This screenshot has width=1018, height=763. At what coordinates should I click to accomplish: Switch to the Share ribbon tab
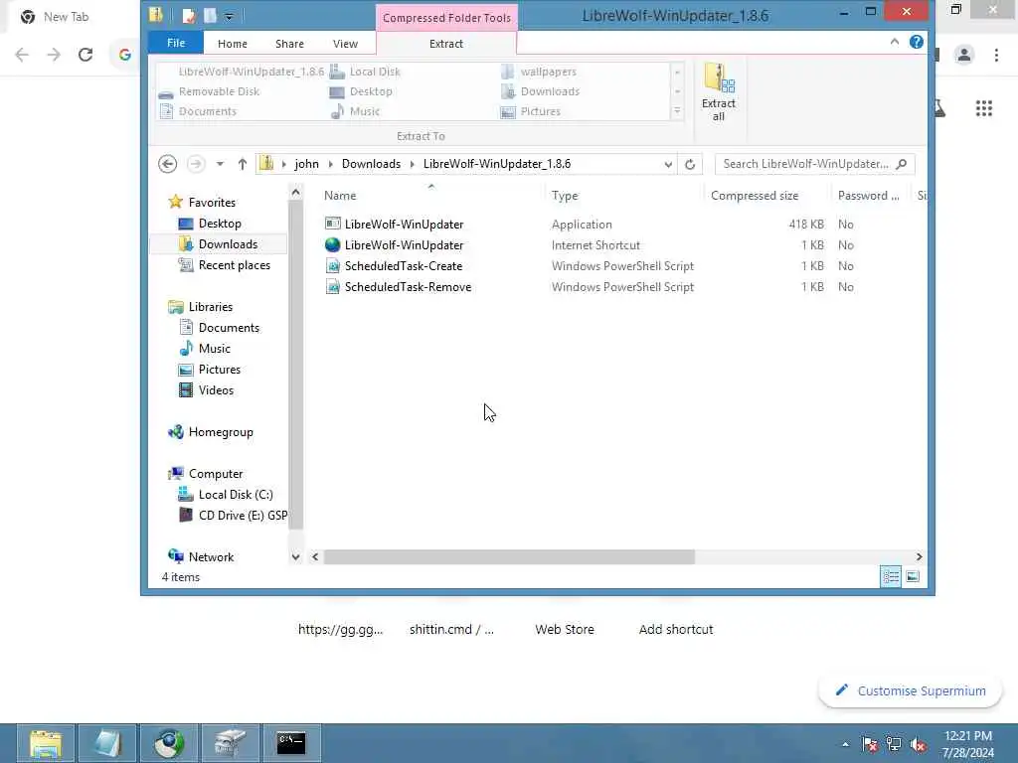pyautogui.click(x=289, y=44)
